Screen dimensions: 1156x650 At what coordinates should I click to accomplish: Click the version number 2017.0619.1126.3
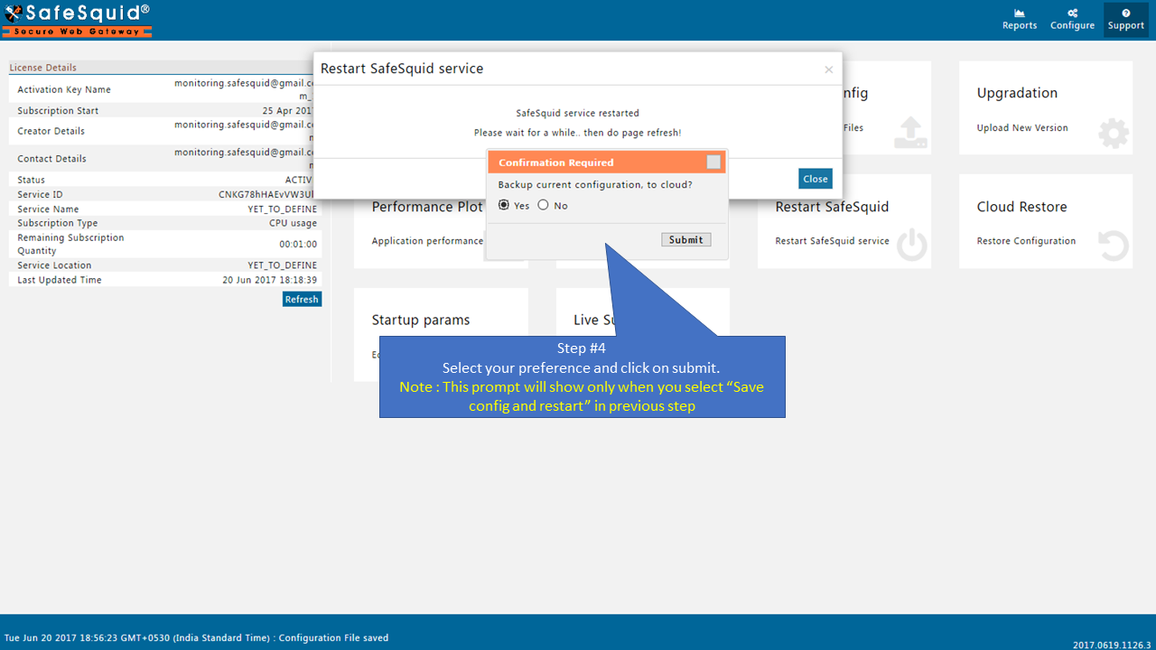coord(1112,645)
